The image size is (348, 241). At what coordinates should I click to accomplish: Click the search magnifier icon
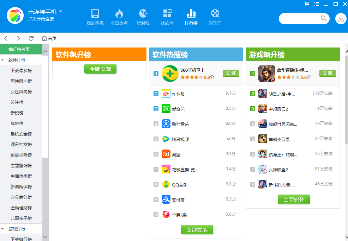click(x=324, y=19)
